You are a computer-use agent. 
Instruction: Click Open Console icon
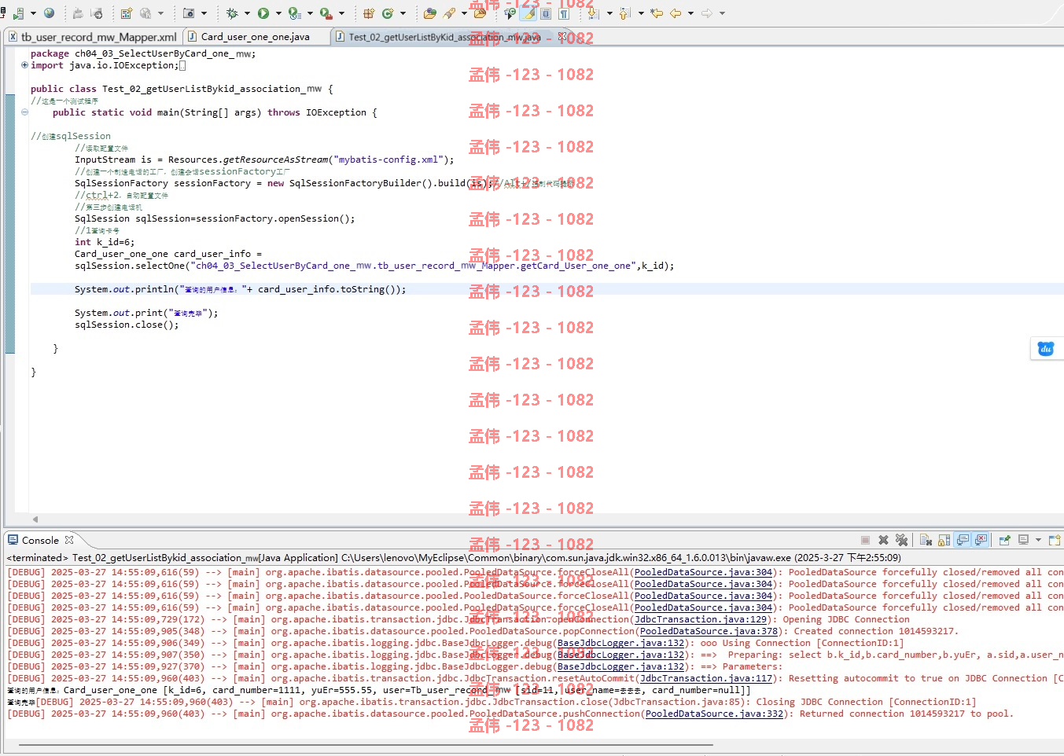point(1055,540)
